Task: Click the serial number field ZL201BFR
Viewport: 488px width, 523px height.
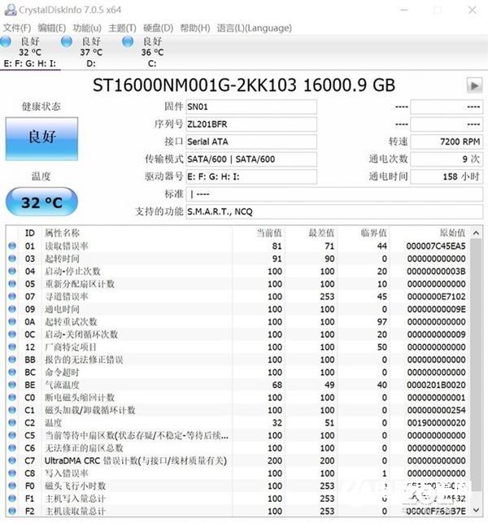Action: [251, 124]
